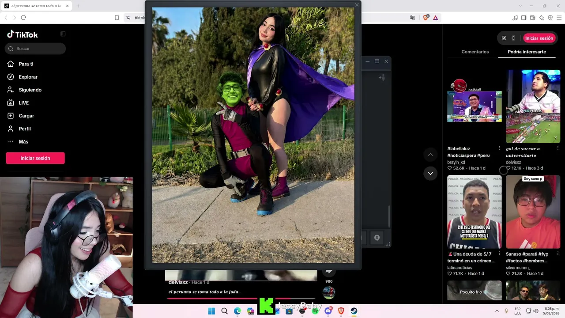This screenshot has height=318, width=565.
Task: Focus the Buscar search field
Action: (x=35, y=49)
